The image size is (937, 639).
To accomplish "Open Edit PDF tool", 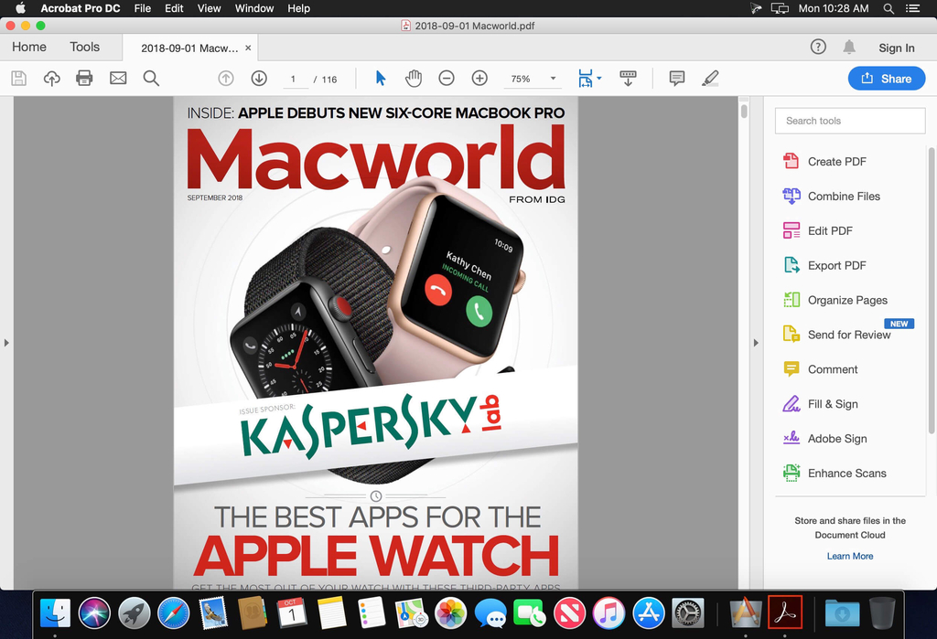I will (x=829, y=231).
